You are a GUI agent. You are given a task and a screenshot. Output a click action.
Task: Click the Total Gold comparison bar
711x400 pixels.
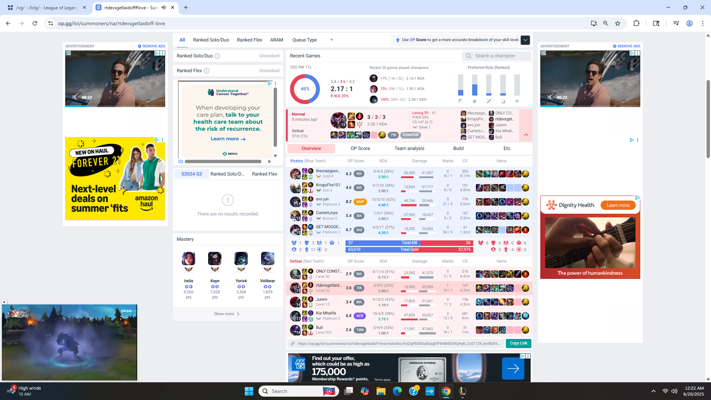pos(409,250)
